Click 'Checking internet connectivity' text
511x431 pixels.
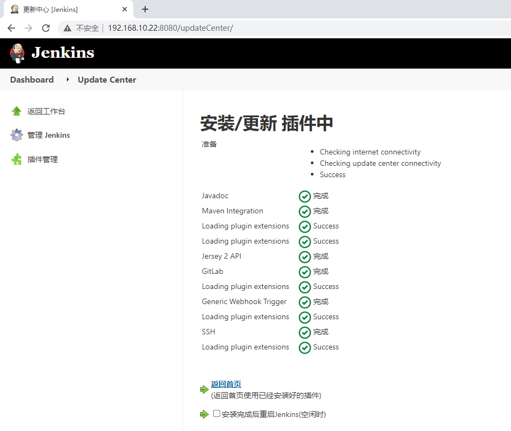tap(370, 152)
